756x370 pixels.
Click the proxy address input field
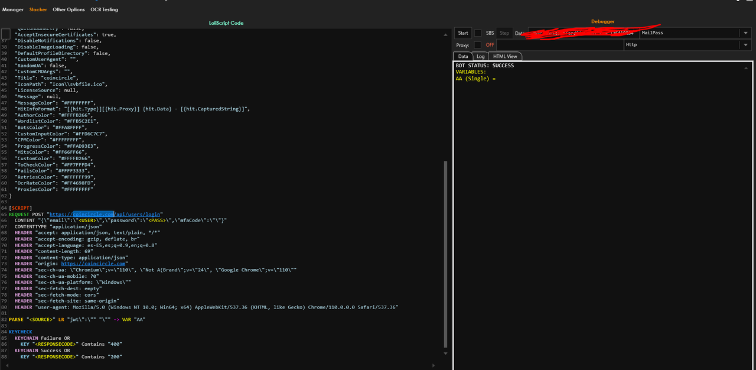(560, 45)
